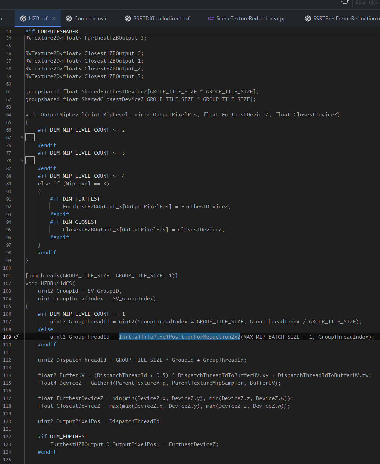Click the SSRTDiffuseIndirect.usf file icon
The image size is (380, 464).
tap(128, 18)
